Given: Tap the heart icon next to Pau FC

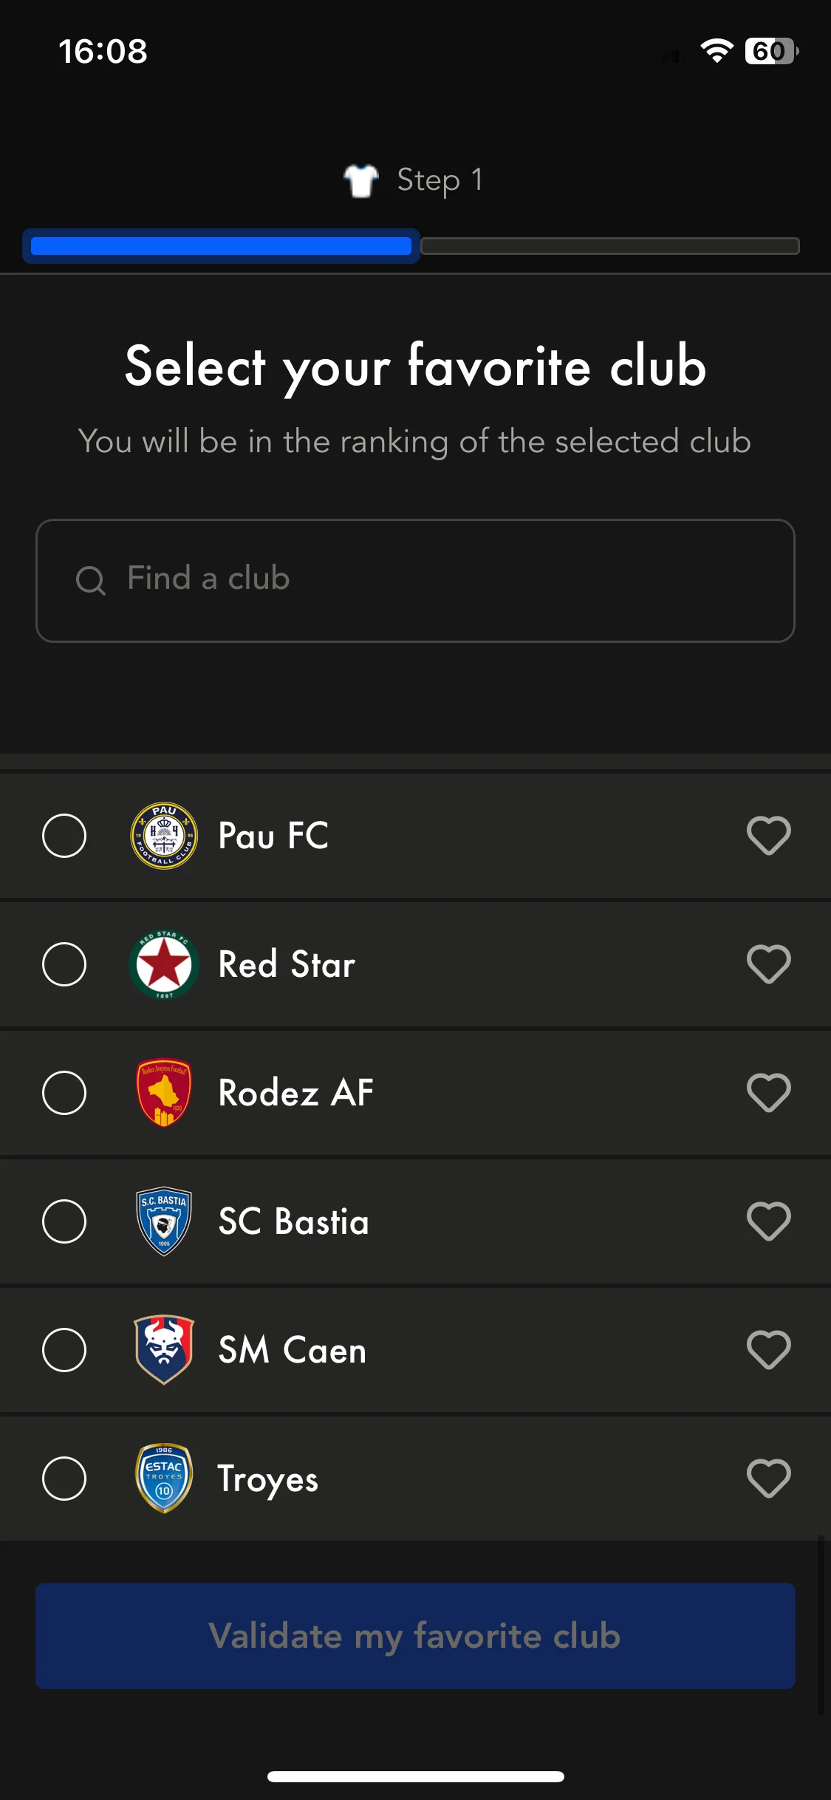Looking at the screenshot, I should click(x=768, y=836).
